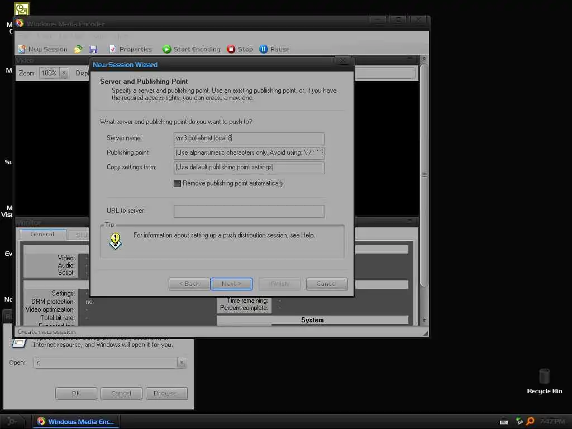Click the URL to server field
The width and height of the screenshot is (572, 429).
coord(249,211)
